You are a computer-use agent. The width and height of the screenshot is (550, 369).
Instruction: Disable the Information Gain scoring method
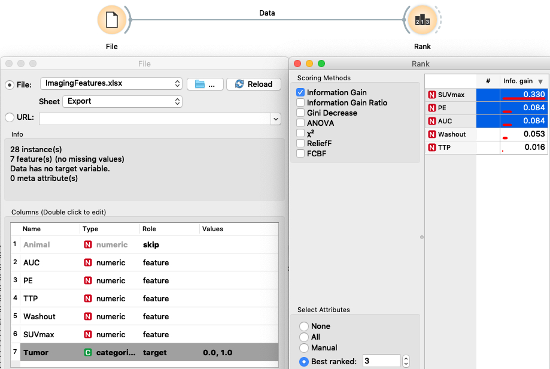(300, 93)
